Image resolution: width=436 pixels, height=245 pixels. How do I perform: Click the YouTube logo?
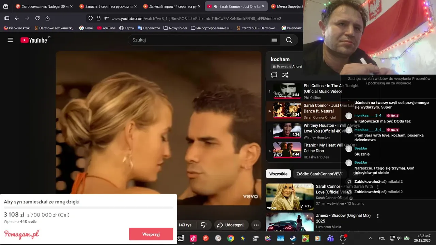click(33, 40)
